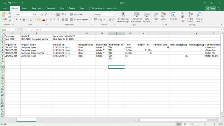The width and height of the screenshot is (224, 126).
Task: Select row 12 header
Action: click(2, 67)
